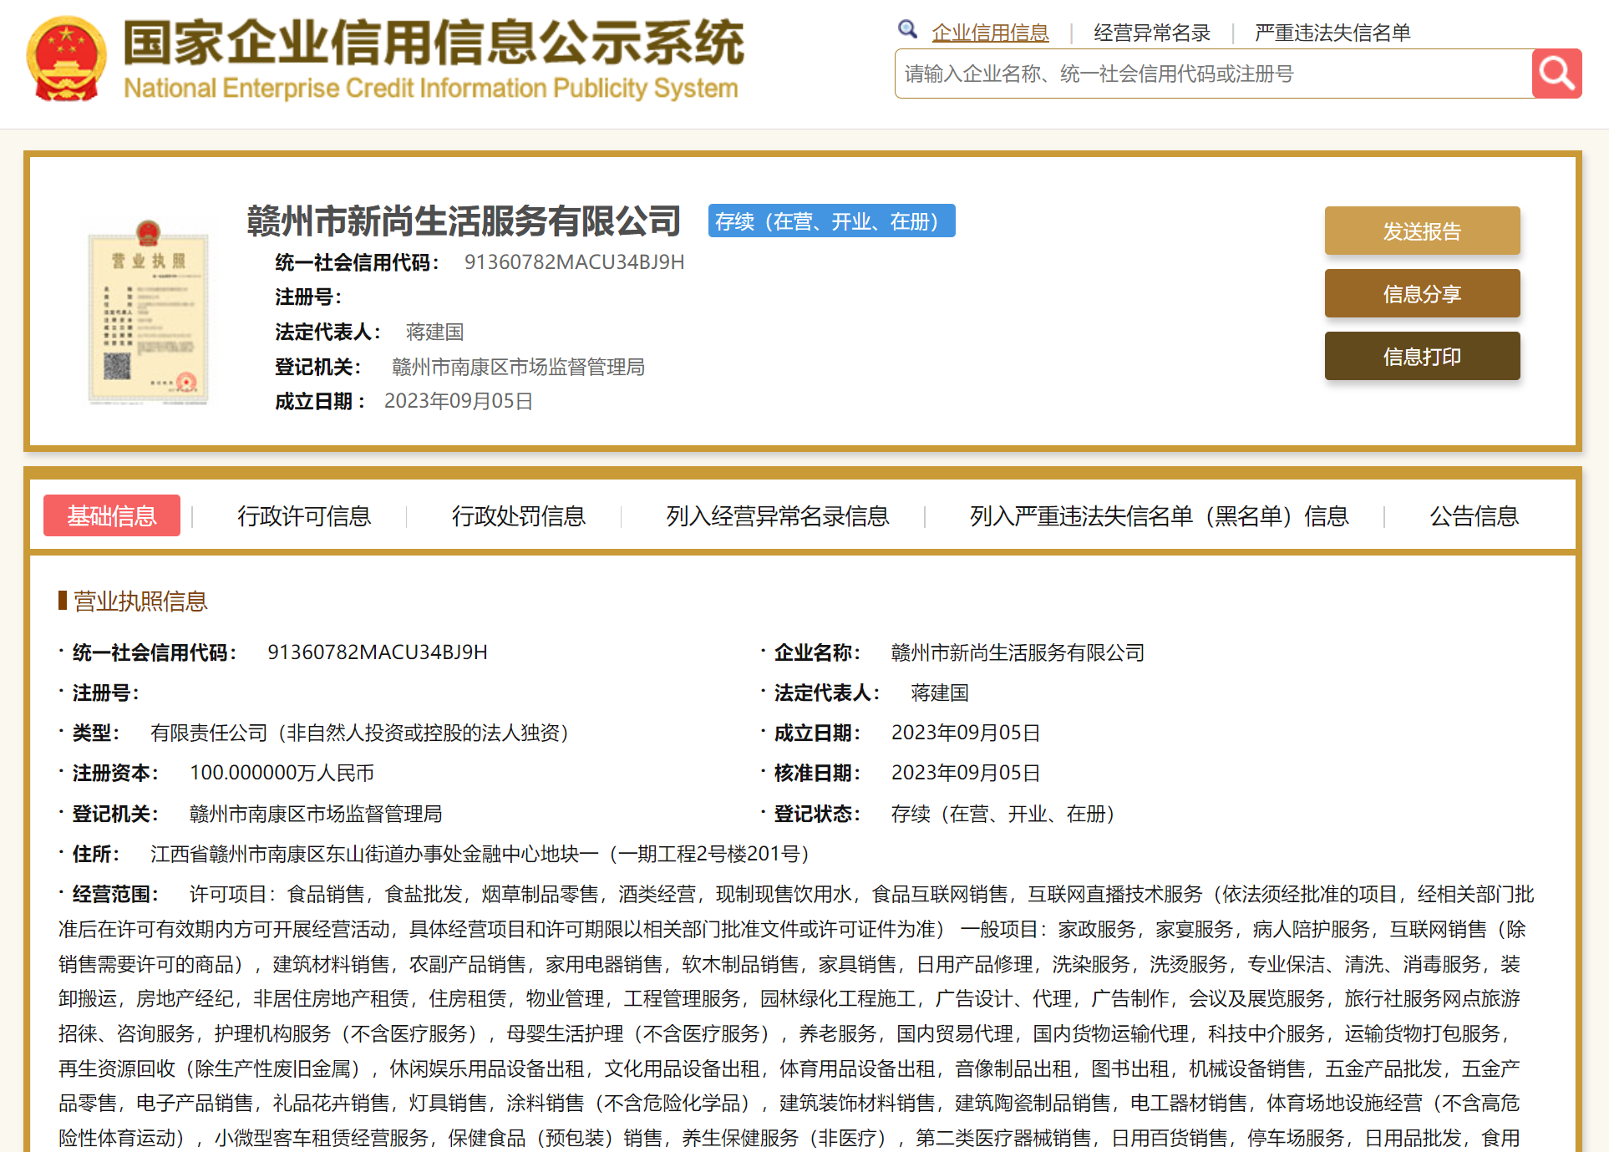Switch to the 行政许可信息 tab
This screenshot has height=1152, width=1609.
pos(304,516)
